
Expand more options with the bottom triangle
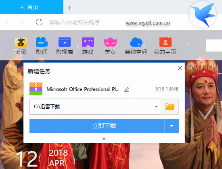[x=104, y=139]
